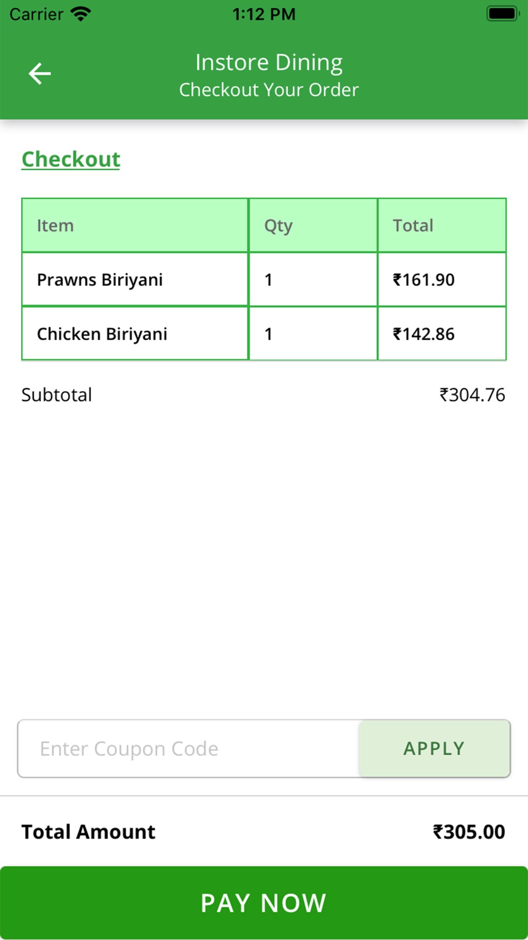This screenshot has height=940, width=528.
Task: Open the Checkout heading link
Action: point(71,160)
